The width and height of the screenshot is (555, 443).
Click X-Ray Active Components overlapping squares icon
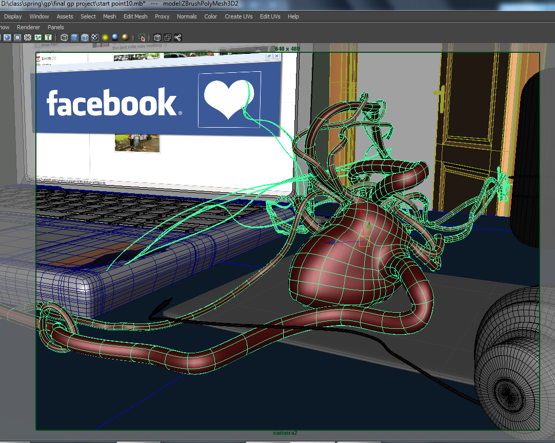click(168, 37)
